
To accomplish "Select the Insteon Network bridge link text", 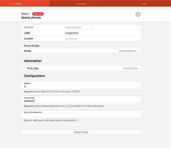I will click(127, 51).
